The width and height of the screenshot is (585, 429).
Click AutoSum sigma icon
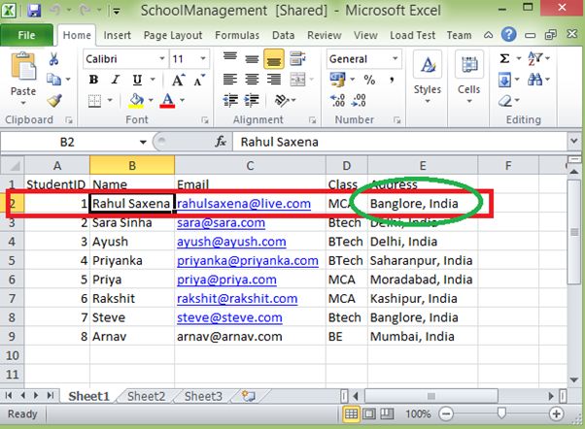(x=504, y=58)
